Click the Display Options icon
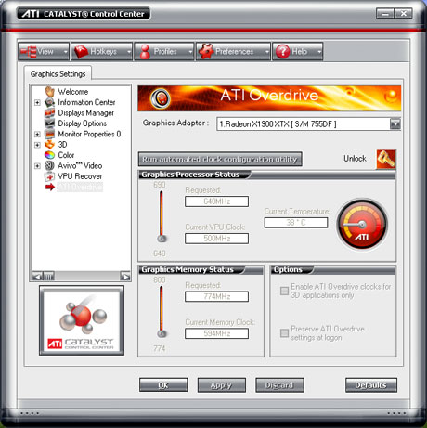This screenshot has width=427, height=428. (49, 123)
